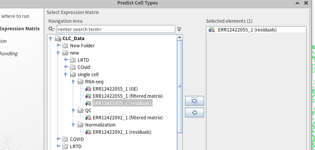Click the search magnifier dropdown icon

pos(51,29)
